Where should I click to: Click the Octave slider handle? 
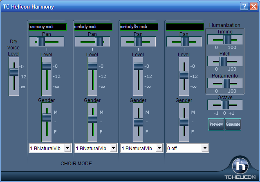tap(225, 105)
